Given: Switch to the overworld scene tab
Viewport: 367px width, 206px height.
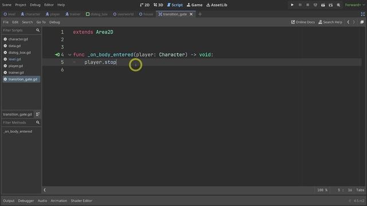Looking at the screenshot, I should (x=123, y=14).
